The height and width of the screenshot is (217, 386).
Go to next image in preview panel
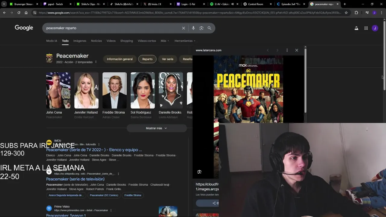click(x=277, y=50)
